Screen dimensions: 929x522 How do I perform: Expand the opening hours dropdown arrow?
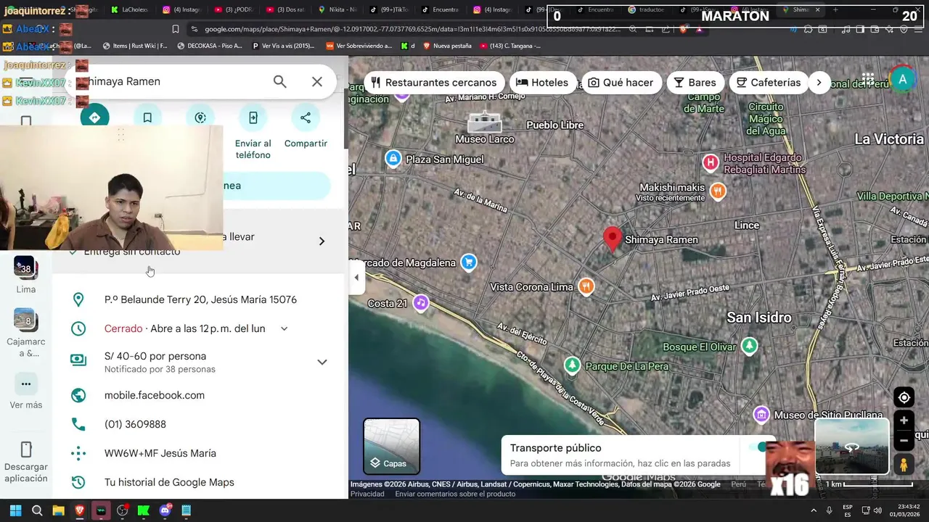coord(284,328)
